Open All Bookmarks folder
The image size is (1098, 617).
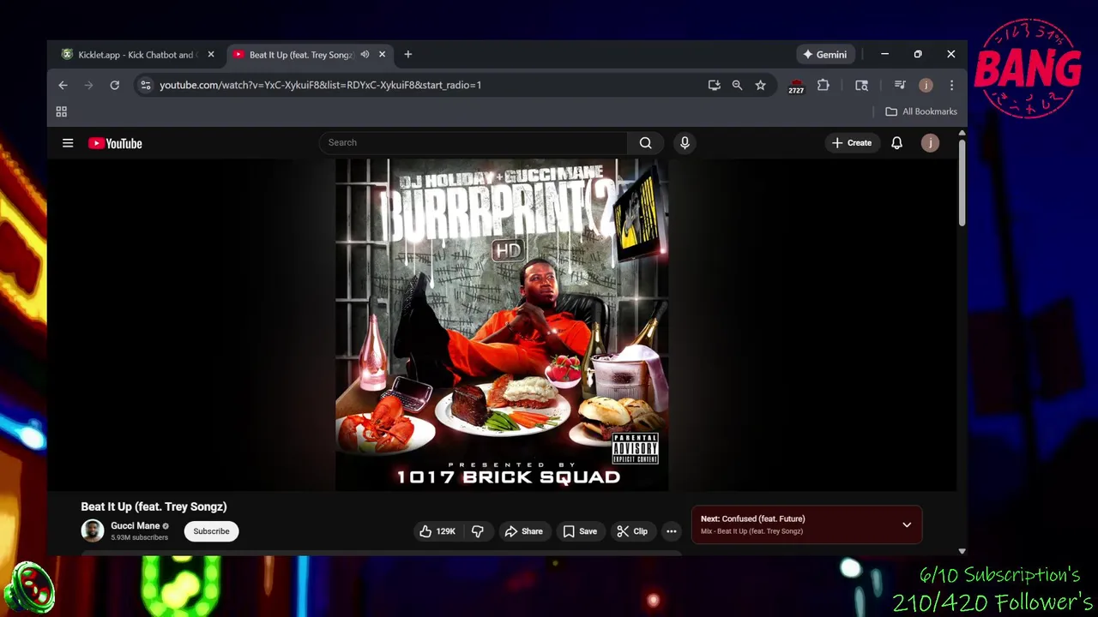(921, 111)
